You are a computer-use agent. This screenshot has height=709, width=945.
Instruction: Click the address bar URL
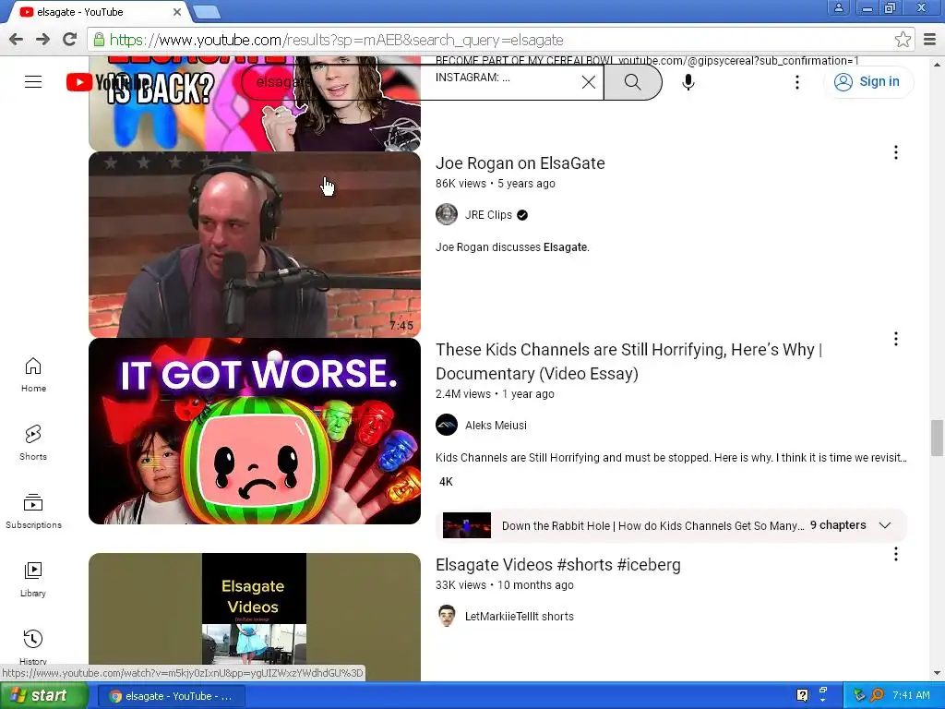[x=336, y=40]
